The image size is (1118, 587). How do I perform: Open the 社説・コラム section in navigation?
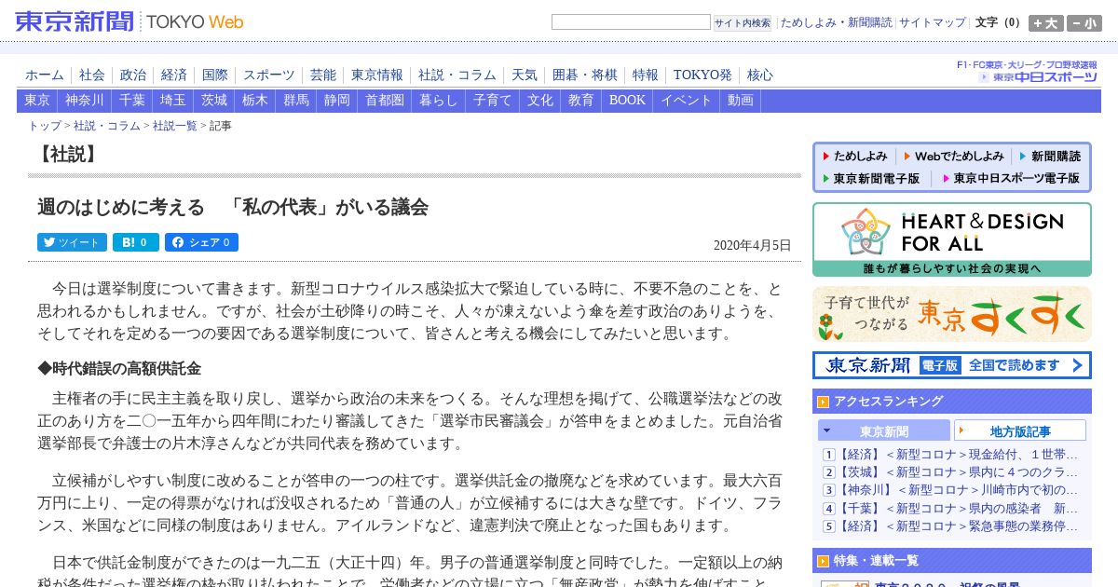pos(457,75)
